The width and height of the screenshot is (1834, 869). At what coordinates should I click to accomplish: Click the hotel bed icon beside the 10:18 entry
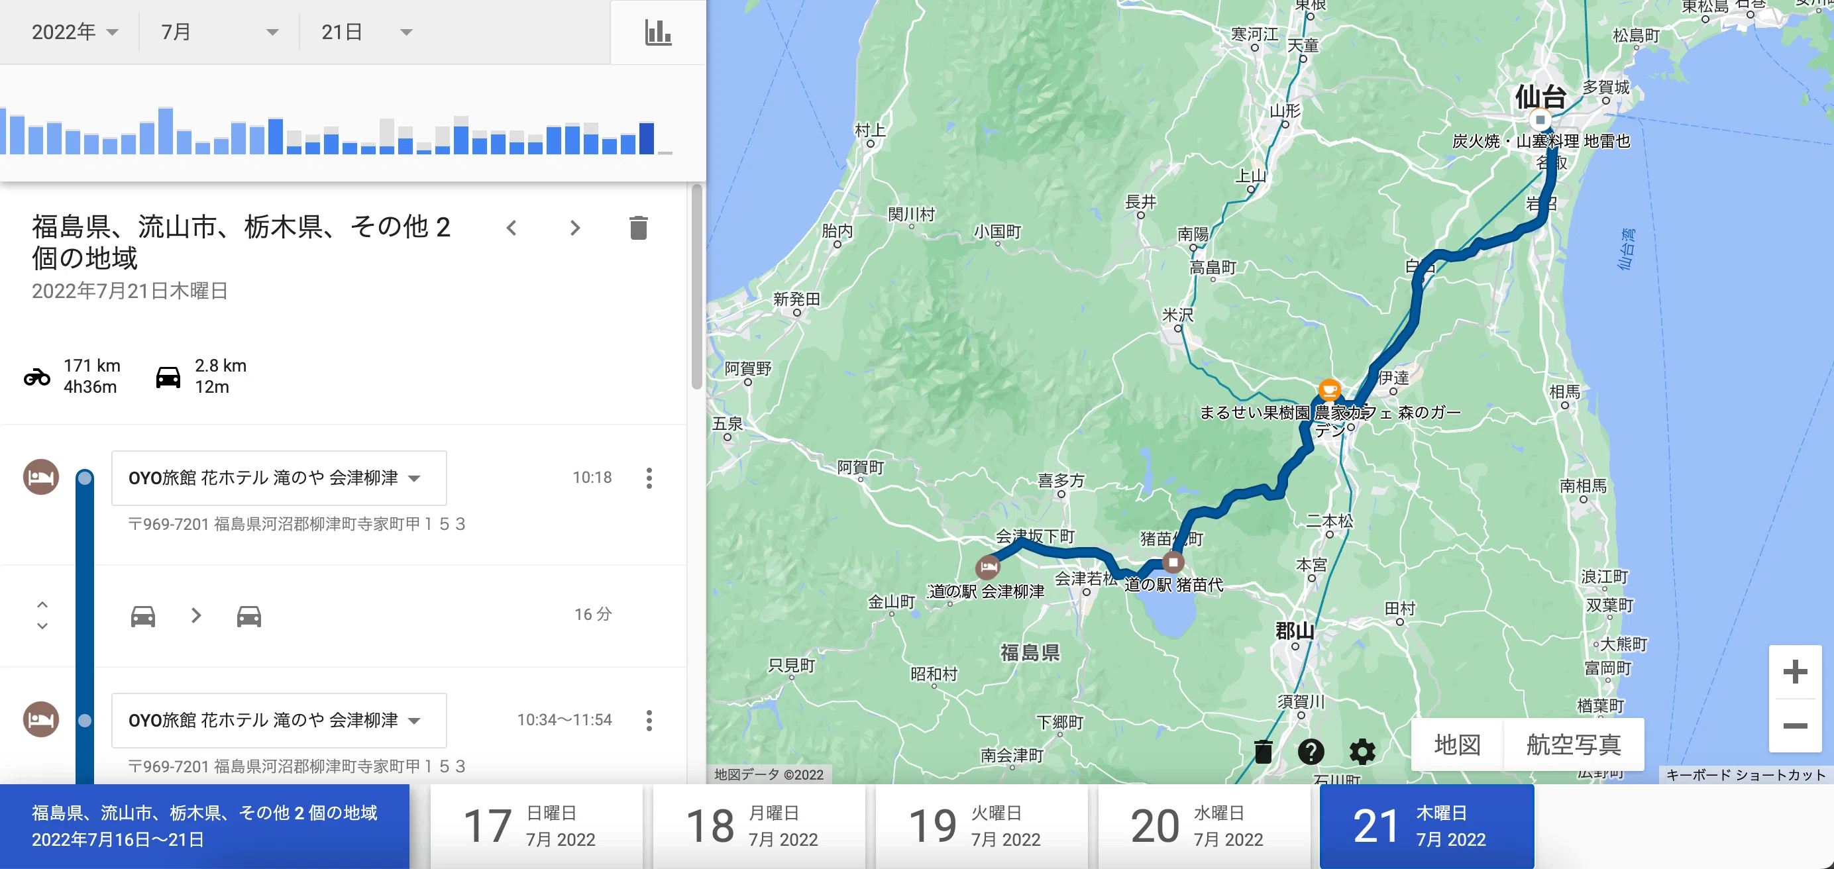click(40, 477)
